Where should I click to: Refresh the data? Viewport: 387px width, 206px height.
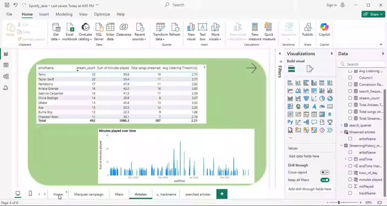point(174,30)
